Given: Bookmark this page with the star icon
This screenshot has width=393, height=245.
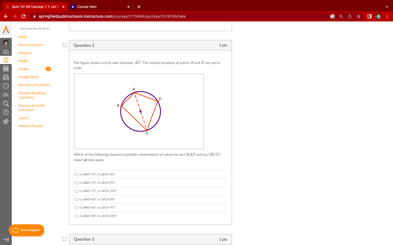Looking at the screenshot, I should (359, 16).
